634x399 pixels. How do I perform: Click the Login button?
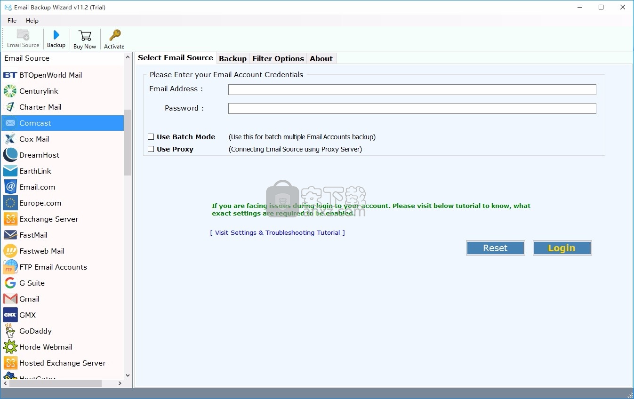pos(562,248)
